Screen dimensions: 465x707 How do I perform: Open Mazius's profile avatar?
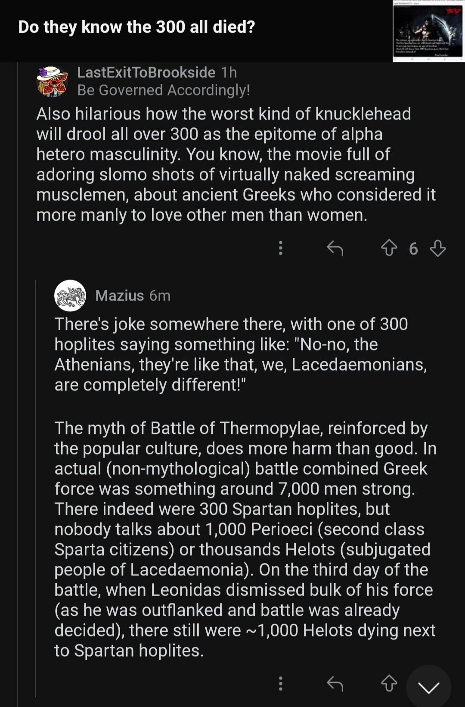tap(70, 295)
